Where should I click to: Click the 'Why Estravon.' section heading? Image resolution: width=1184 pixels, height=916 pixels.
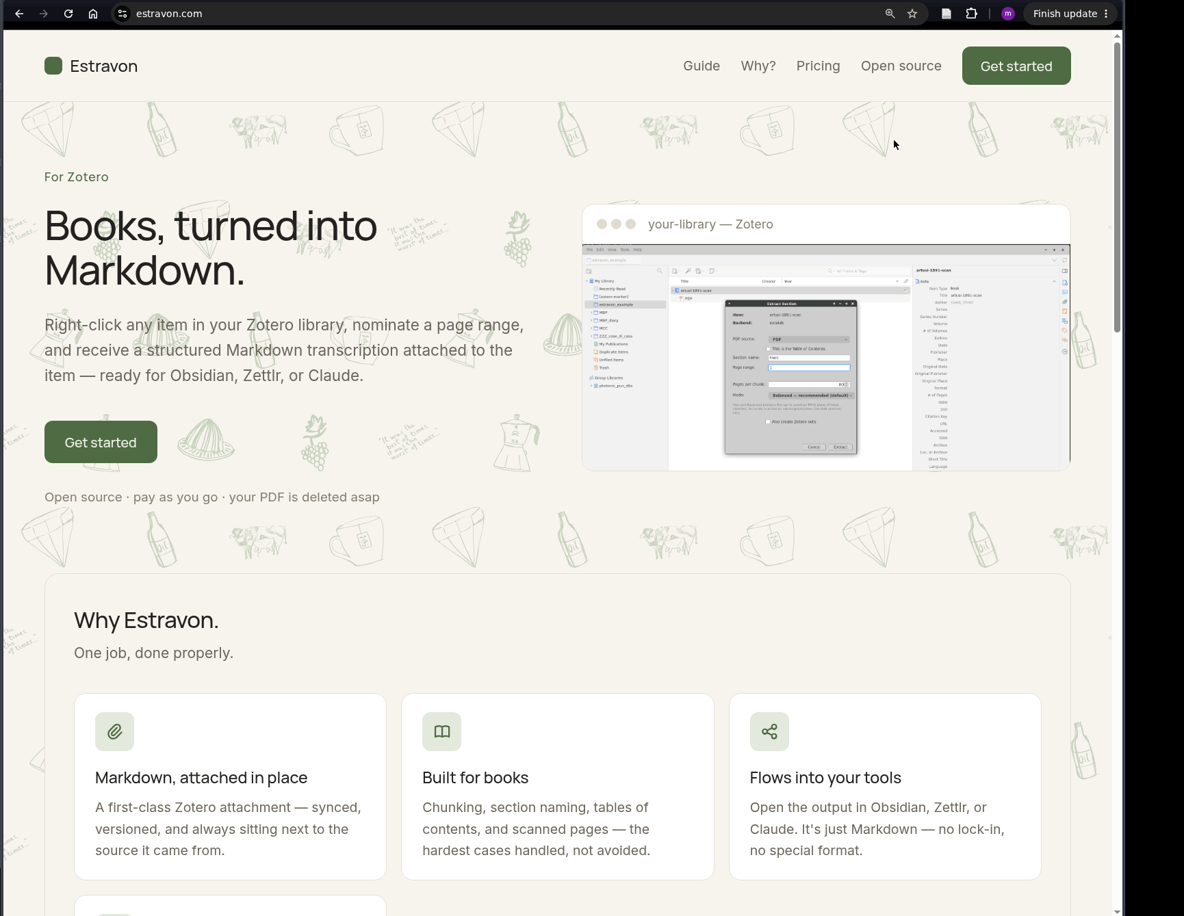pyautogui.click(x=146, y=620)
